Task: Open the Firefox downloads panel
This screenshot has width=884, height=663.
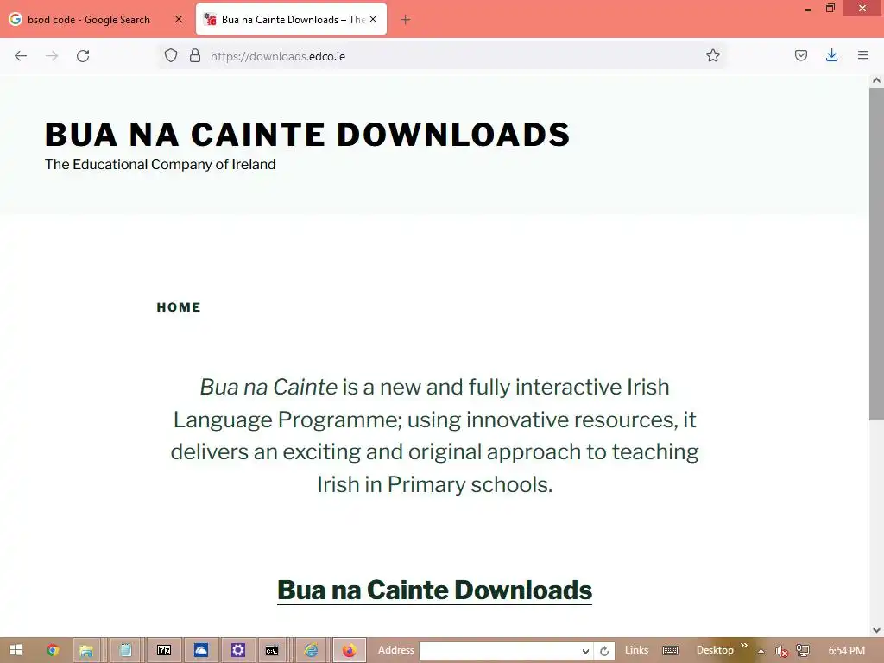Action: click(x=831, y=55)
